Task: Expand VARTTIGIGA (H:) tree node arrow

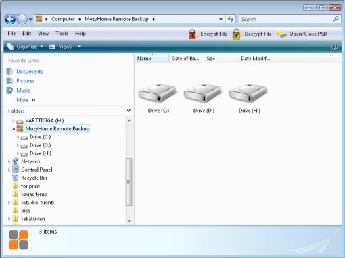Action: coord(14,121)
